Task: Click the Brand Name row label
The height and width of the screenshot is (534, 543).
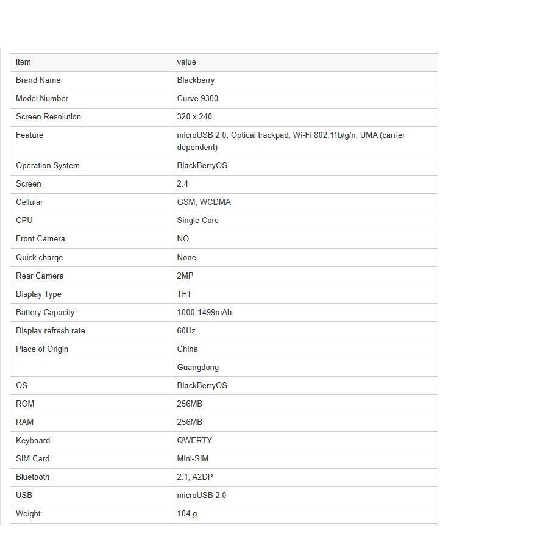Action: (38, 80)
